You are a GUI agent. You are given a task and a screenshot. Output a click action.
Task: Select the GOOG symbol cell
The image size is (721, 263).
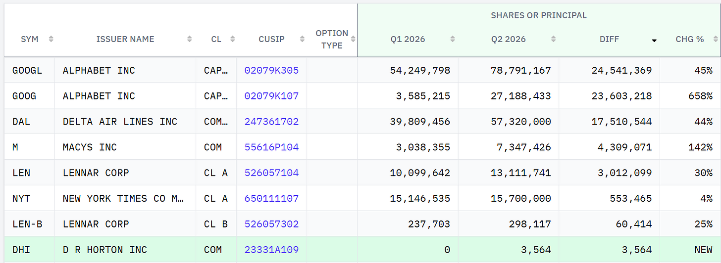click(30, 96)
